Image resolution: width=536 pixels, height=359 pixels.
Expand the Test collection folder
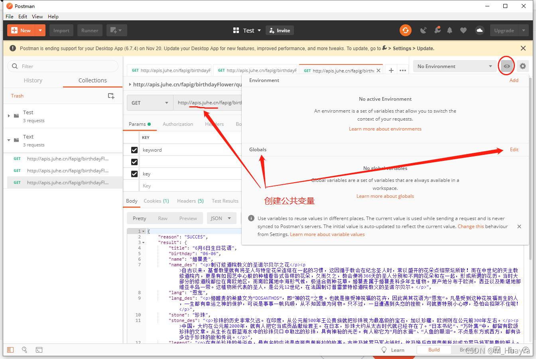coord(9,116)
